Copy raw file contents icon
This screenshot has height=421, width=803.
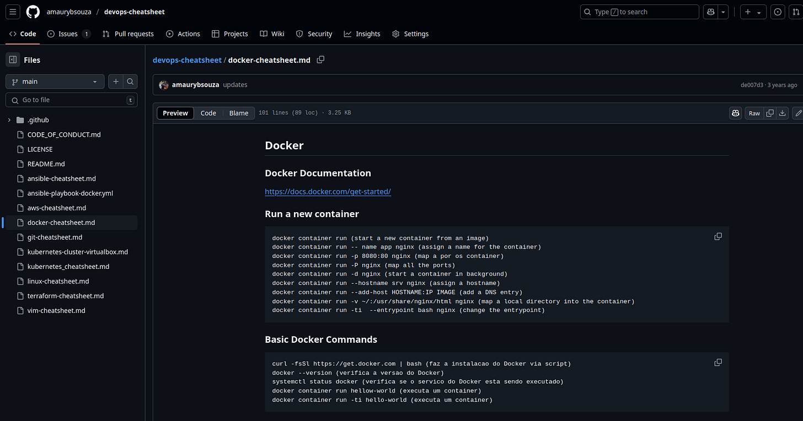click(x=770, y=113)
